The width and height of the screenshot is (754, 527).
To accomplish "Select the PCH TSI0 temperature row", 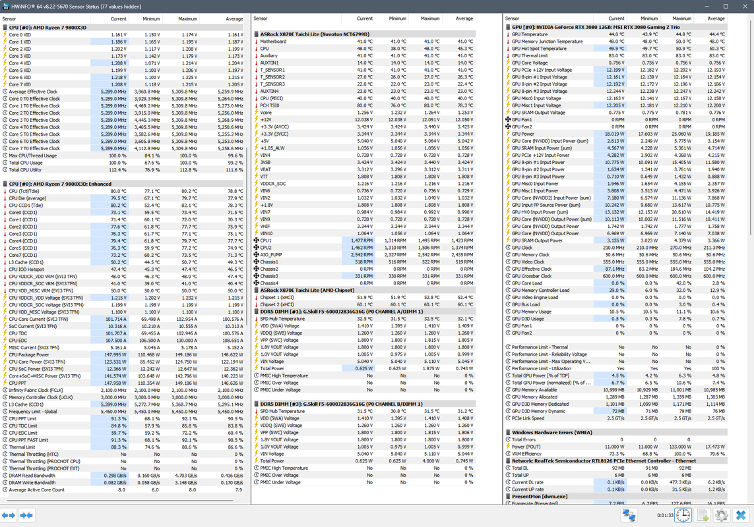I will [364, 105].
